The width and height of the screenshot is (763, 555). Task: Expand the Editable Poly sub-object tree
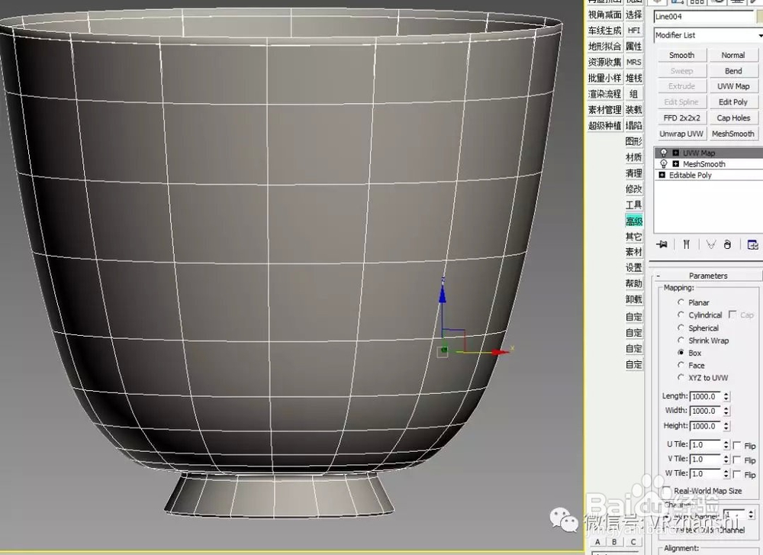click(x=661, y=174)
